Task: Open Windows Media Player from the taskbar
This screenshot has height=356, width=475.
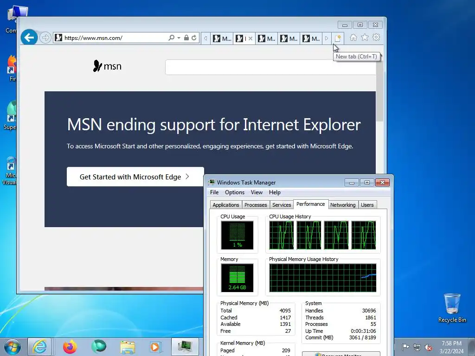Action: 156,347
